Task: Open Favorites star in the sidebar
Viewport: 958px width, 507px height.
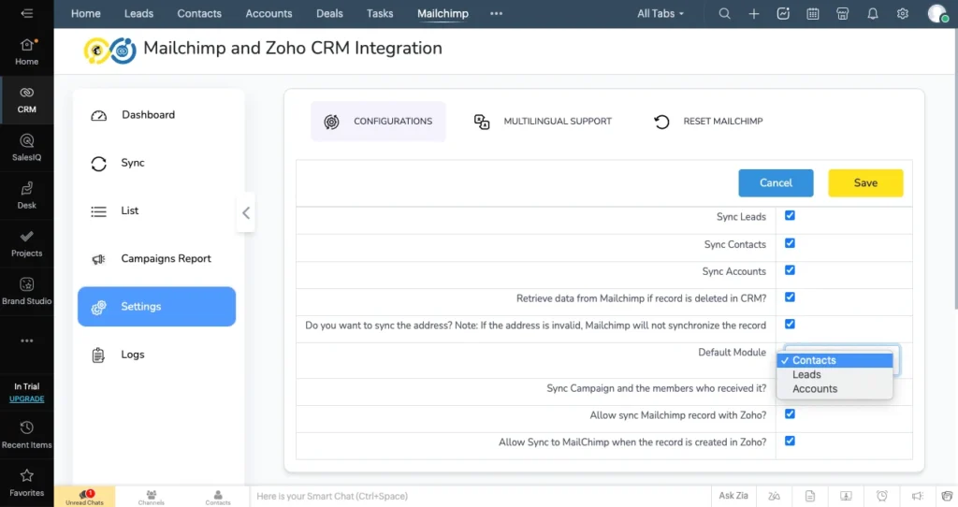Action: pyautogui.click(x=26, y=483)
